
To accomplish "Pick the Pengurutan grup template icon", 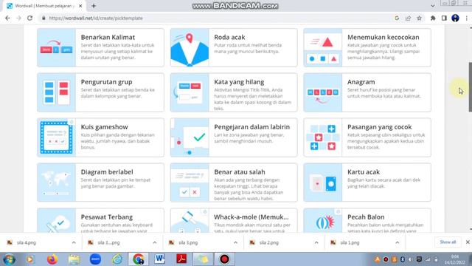I will click(x=56, y=92).
